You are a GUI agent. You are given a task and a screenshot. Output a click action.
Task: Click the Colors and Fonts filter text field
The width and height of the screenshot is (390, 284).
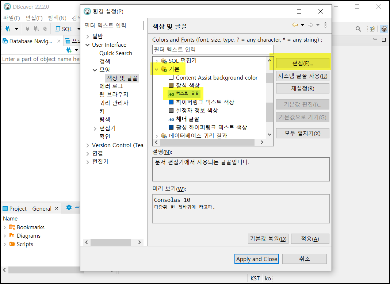213,50
